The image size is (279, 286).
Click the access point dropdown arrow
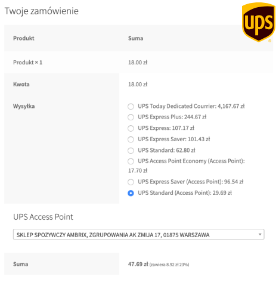point(260,234)
